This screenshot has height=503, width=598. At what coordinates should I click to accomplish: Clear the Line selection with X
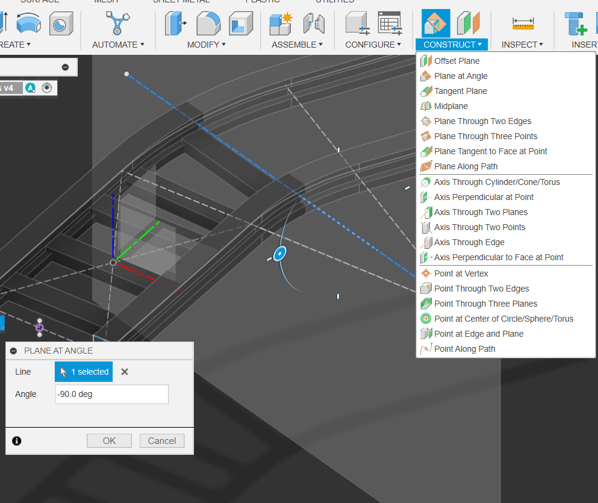124,372
